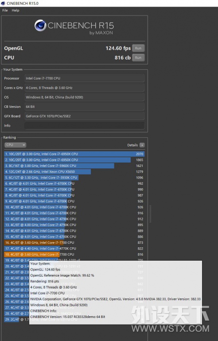Select ranking entry 5 i7-3930K
The image size is (218, 341).
74,178
